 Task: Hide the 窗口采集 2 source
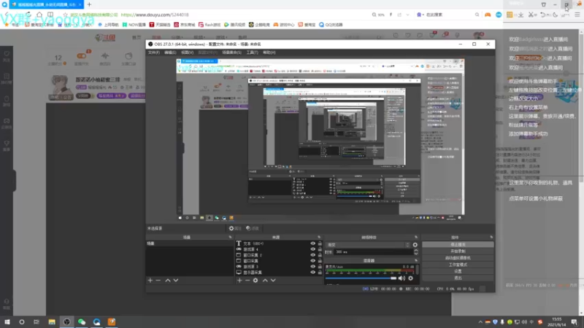pos(313,255)
